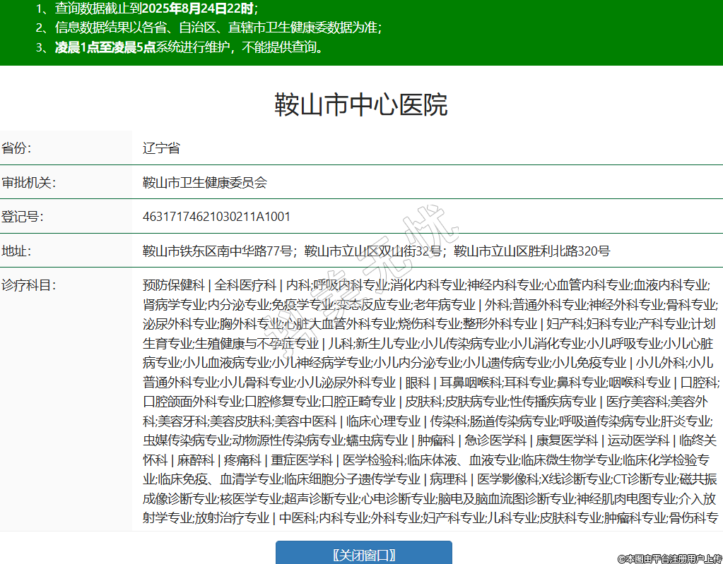Viewport: 723px width, 564px height.
Task: Click the value 鞍山市卫生健康委员会
Action: pyautogui.click(x=204, y=182)
